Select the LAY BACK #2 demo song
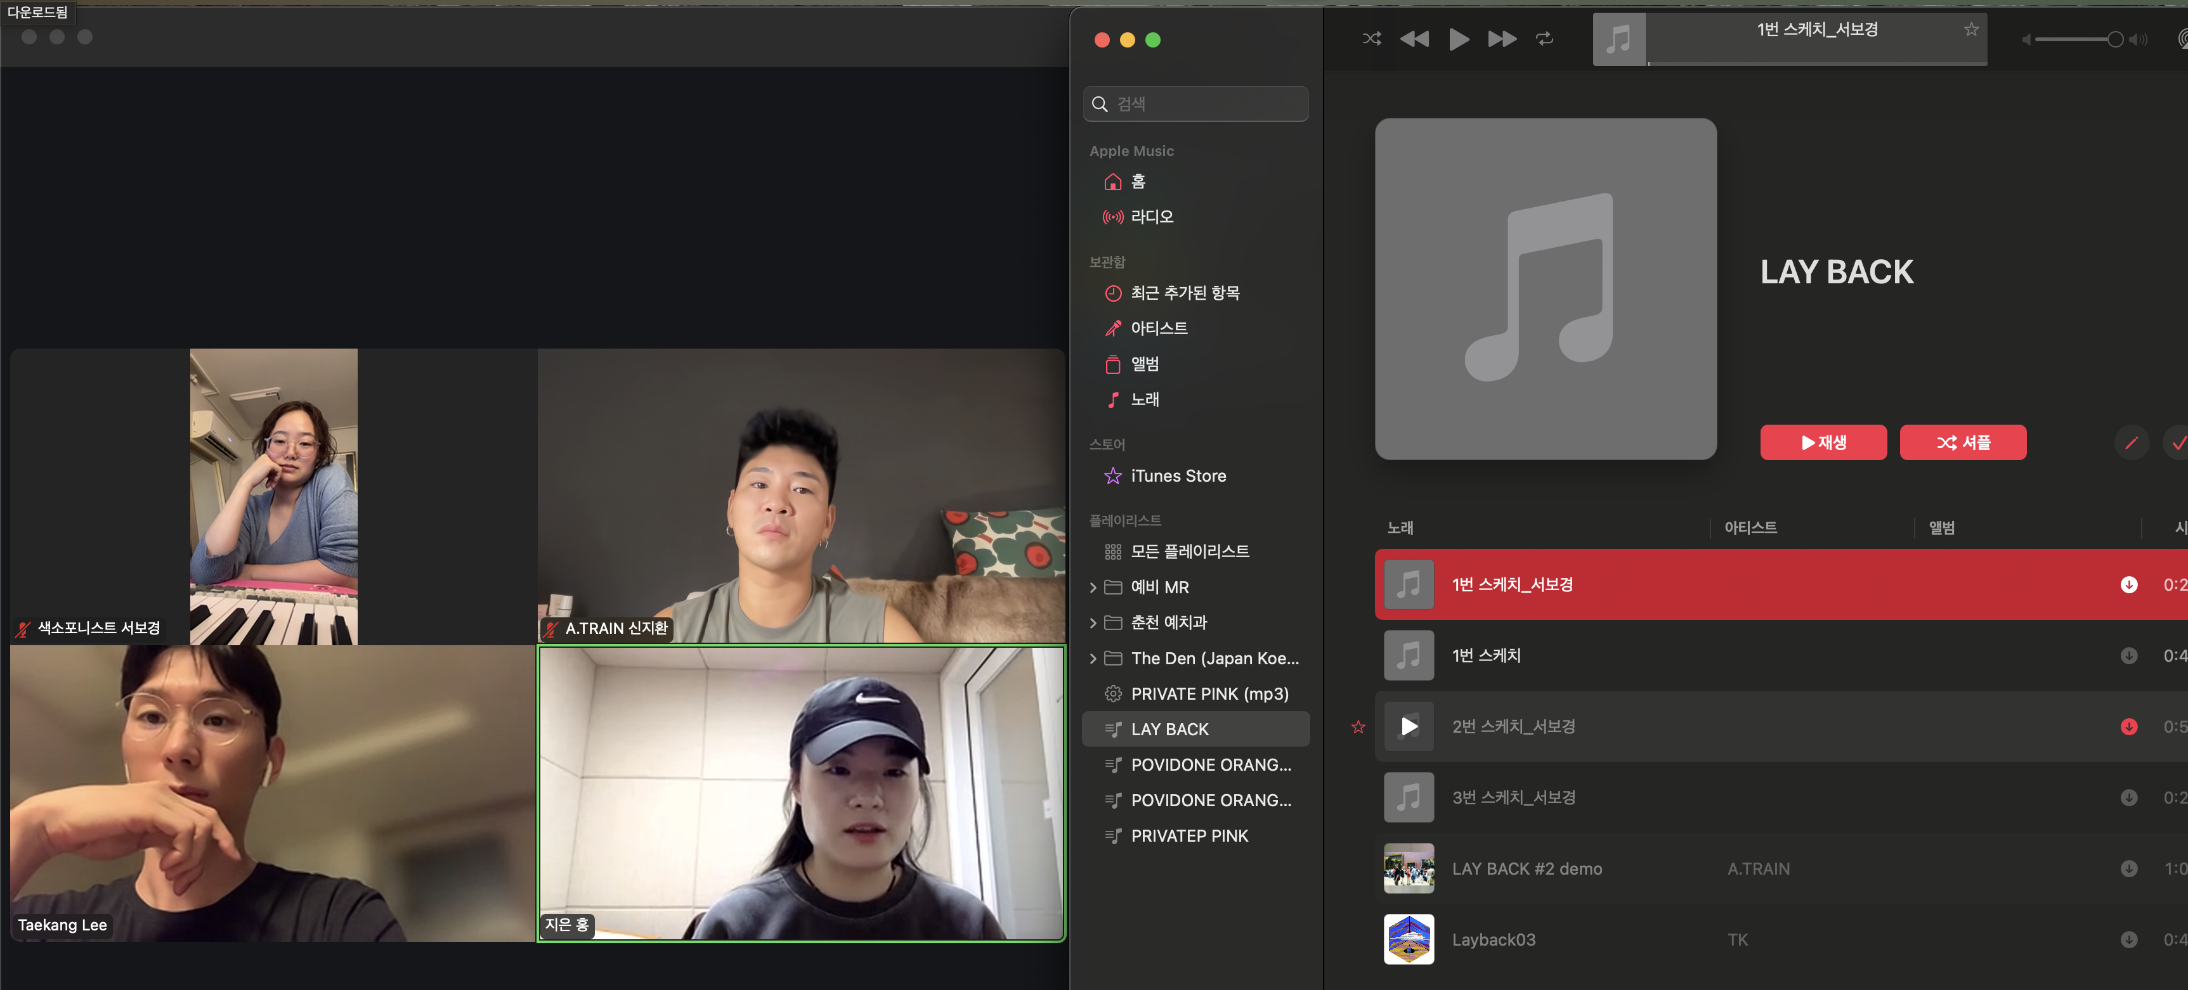 [x=1781, y=868]
